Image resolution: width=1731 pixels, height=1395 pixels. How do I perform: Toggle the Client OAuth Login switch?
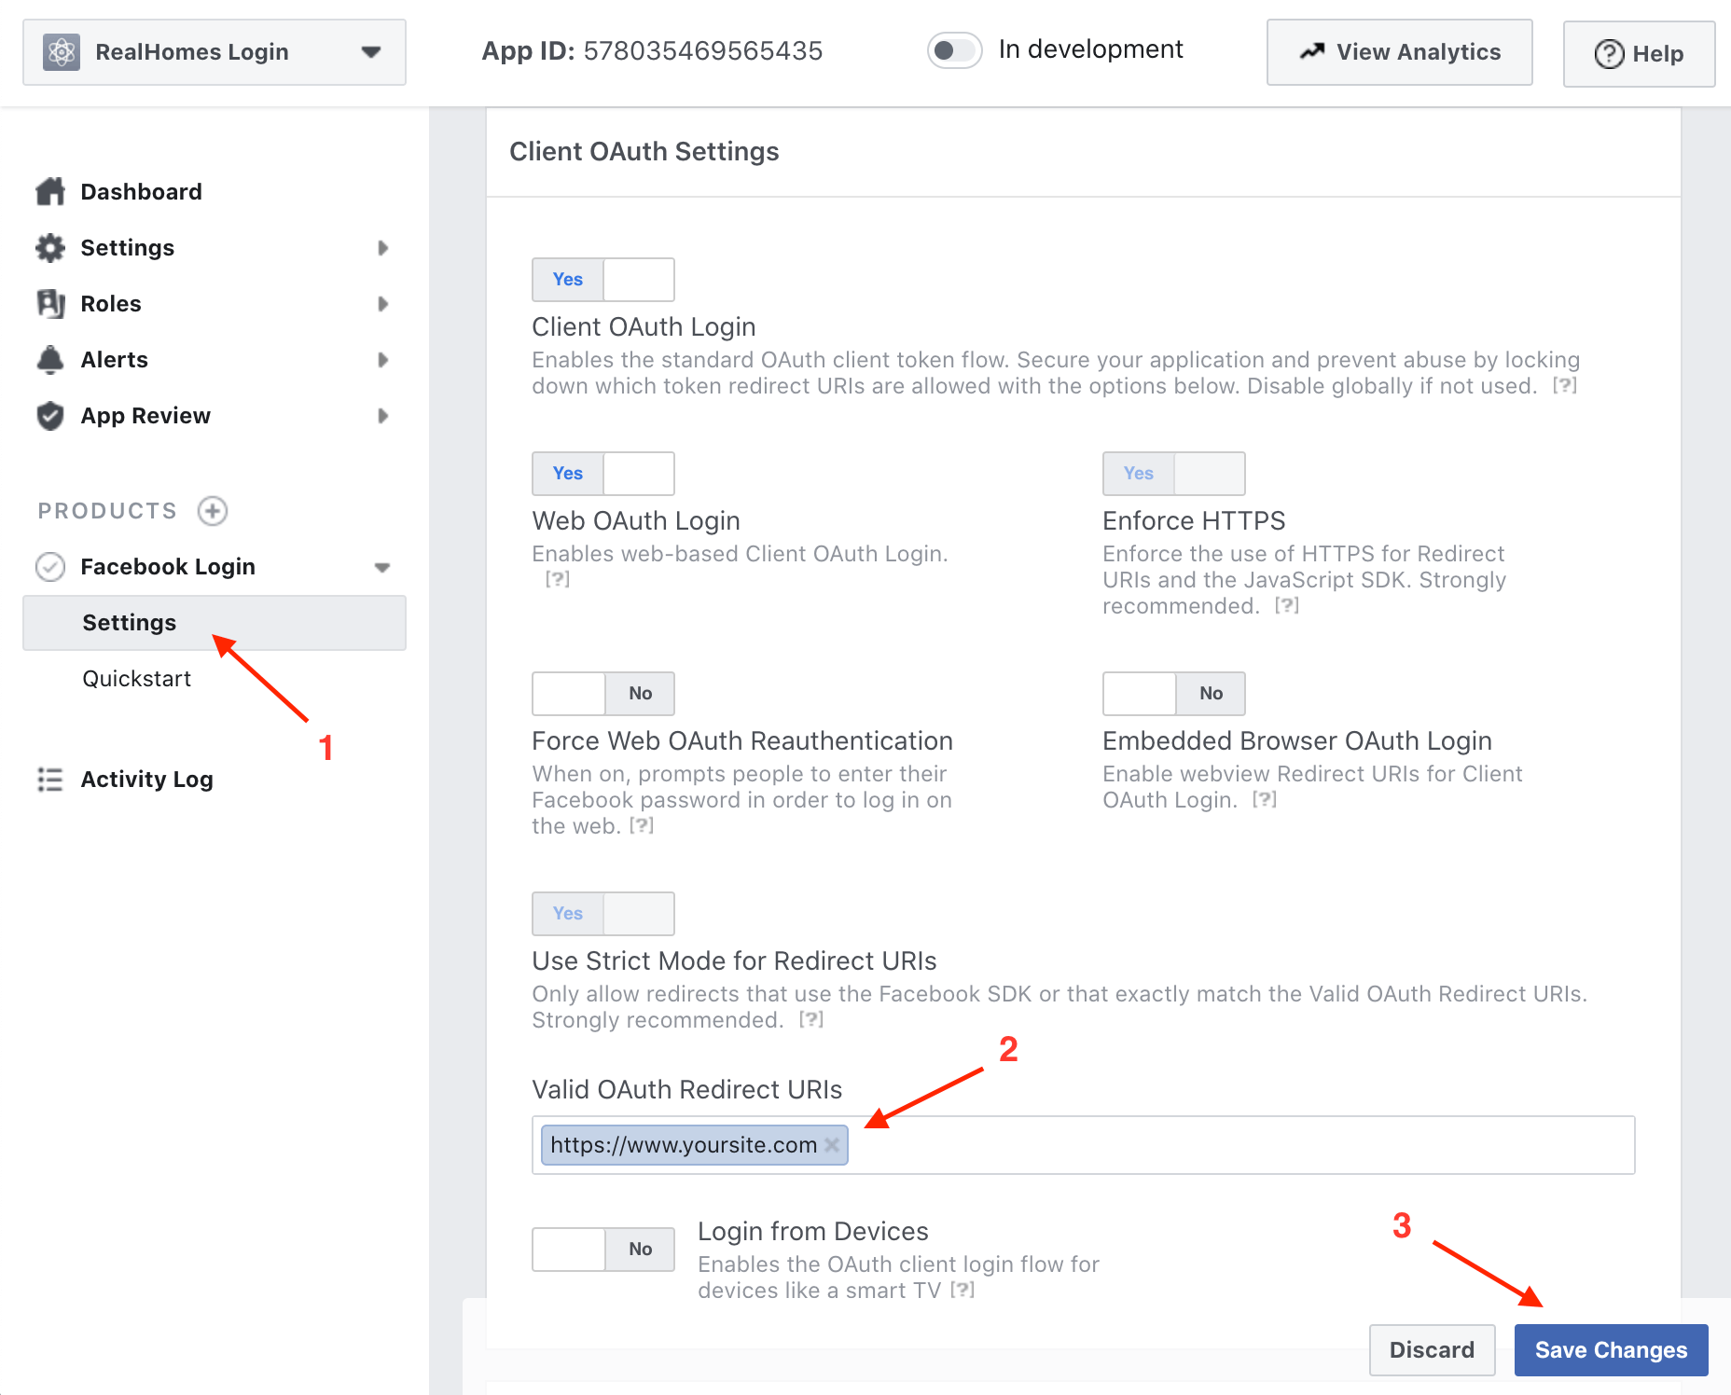point(603,280)
